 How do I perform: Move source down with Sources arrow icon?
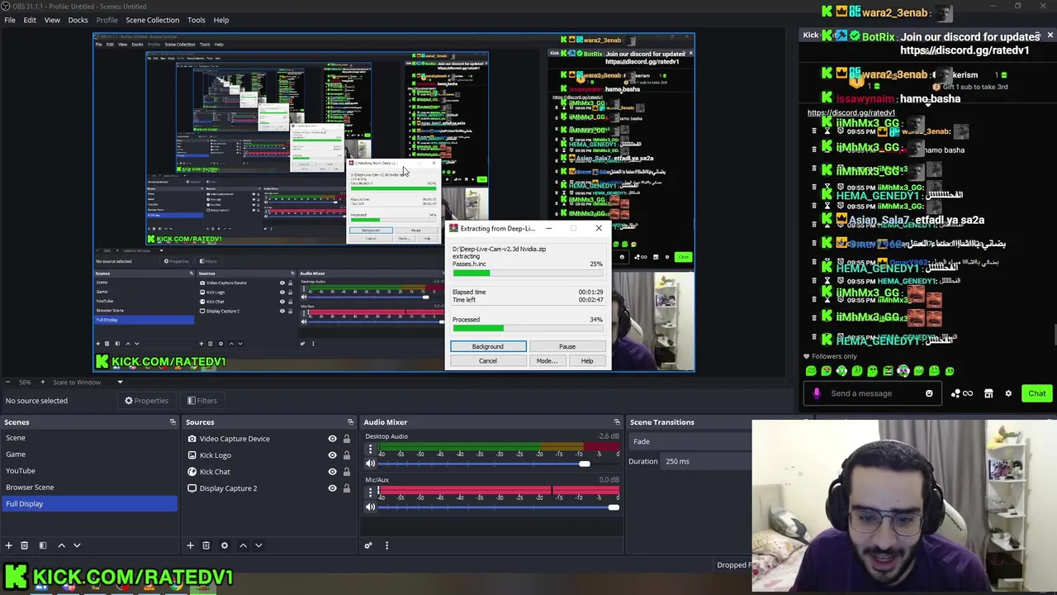258,545
